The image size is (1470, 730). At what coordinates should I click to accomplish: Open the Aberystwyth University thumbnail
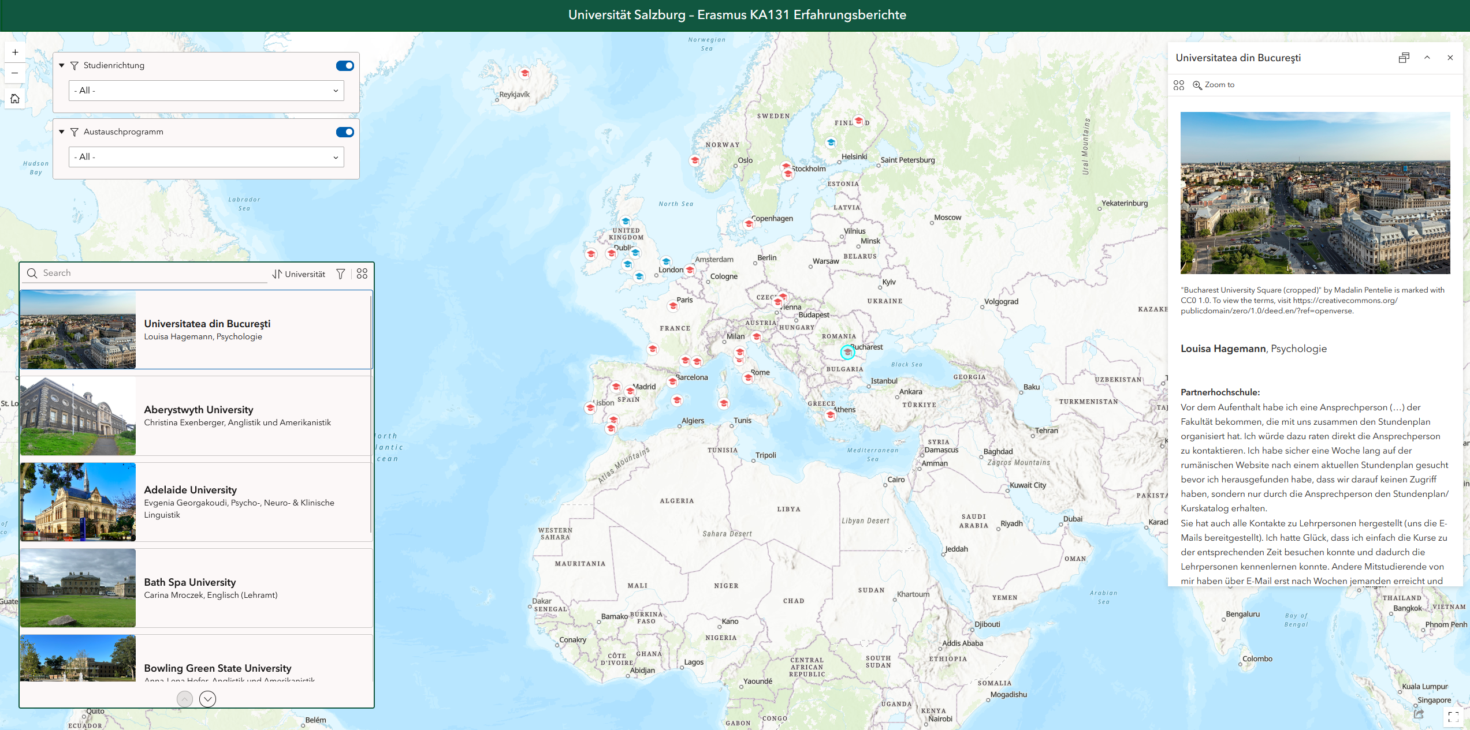click(78, 415)
